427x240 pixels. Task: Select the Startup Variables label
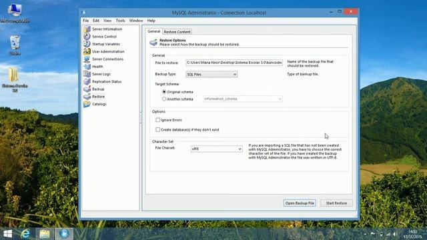tap(106, 44)
